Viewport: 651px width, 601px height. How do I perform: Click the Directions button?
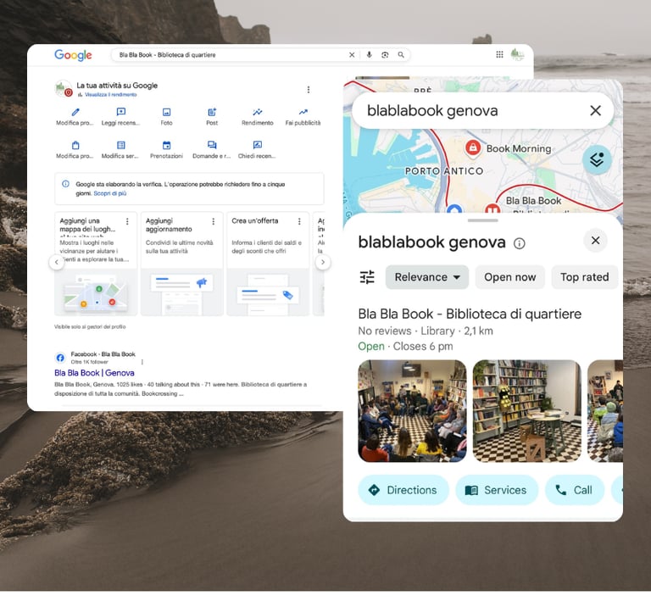pos(403,490)
